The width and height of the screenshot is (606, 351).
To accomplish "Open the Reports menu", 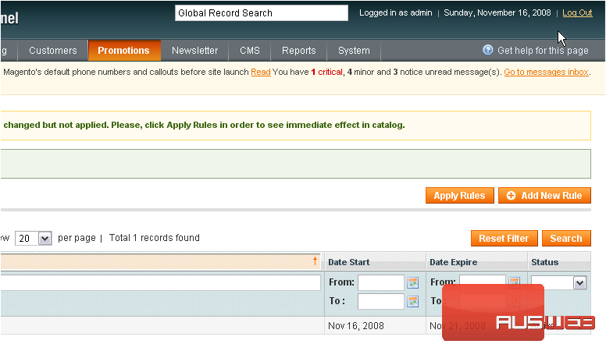I will 298,51.
